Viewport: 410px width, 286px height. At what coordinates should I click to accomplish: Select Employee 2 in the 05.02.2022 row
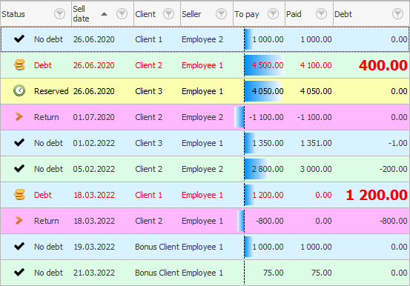(202, 169)
